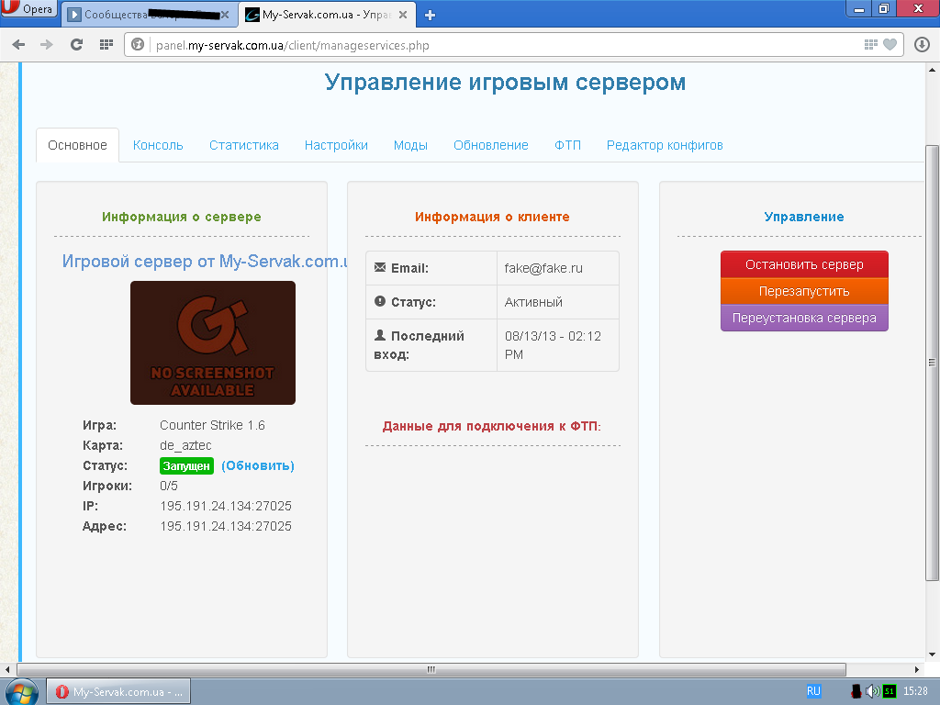The height and width of the screenshot is (705, 940).
Task: Click the Информация о сервере heading
Action: [181, 217]
